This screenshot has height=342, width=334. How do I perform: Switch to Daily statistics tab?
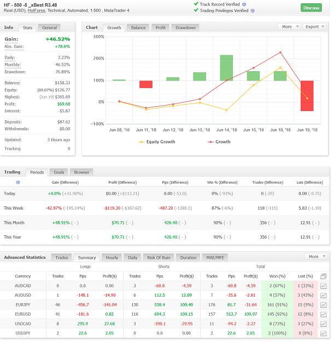click(x=132, y=258)
